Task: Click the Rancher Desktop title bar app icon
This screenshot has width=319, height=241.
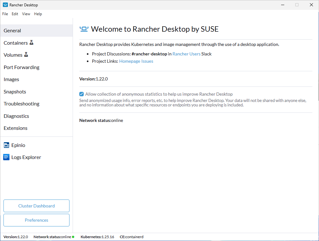Action: click(x=5, y=5)
